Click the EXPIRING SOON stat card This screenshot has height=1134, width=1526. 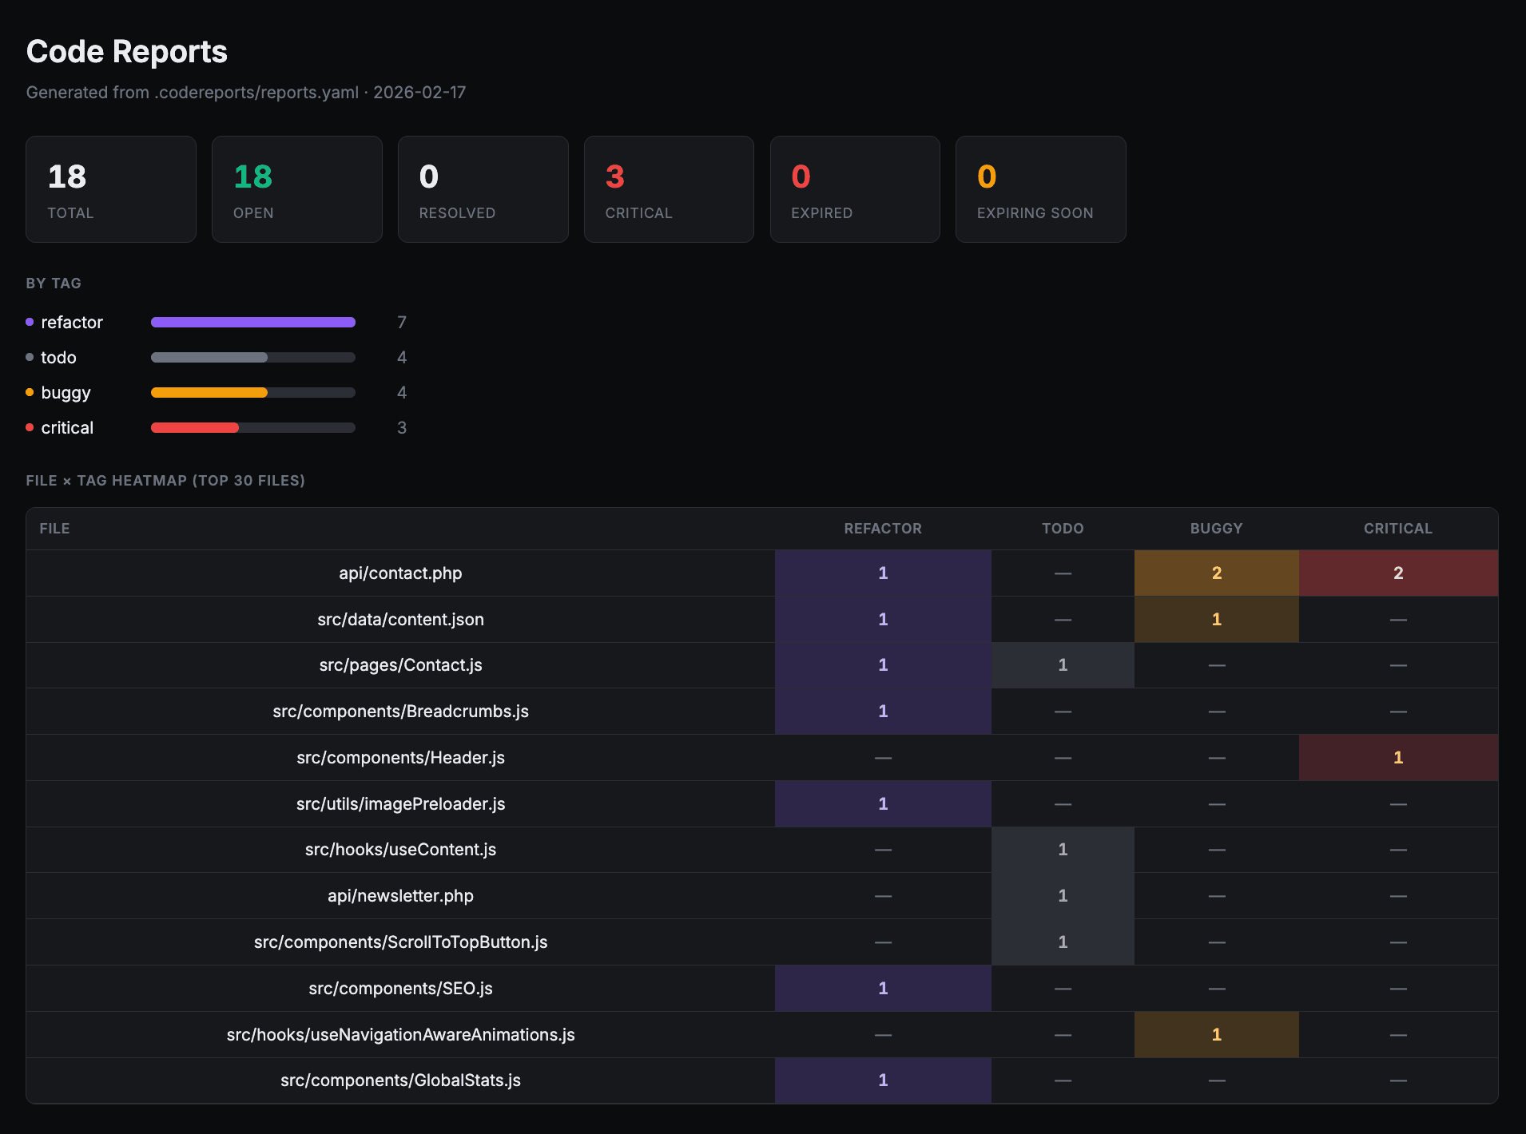click(1040, 188)
